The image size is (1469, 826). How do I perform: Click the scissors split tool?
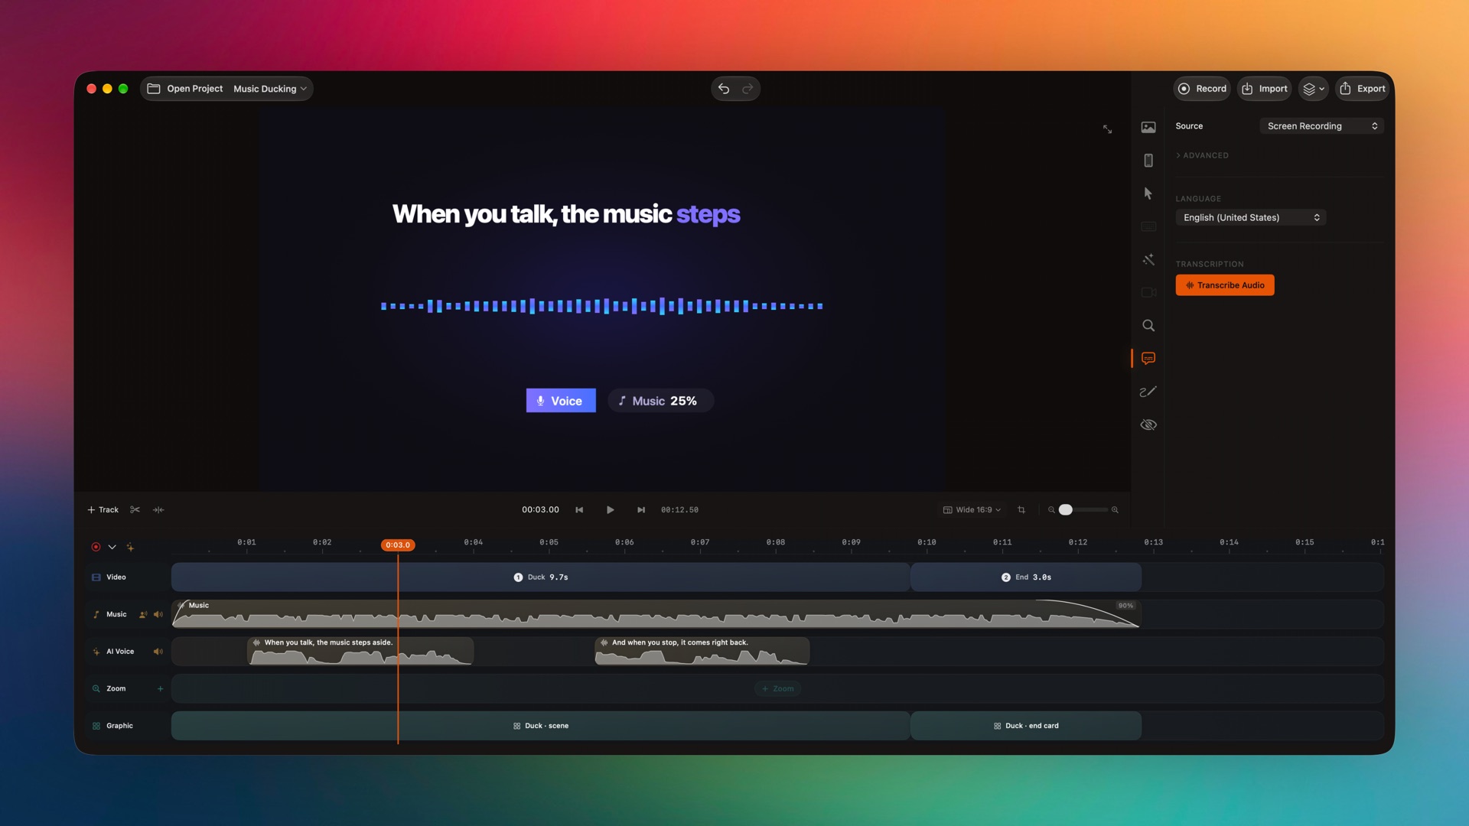135,509
